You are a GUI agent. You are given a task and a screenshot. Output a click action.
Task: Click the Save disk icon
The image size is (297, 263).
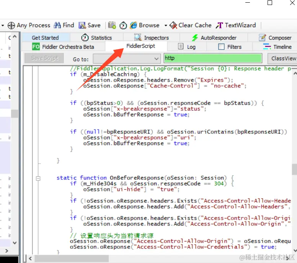pos(82,25)
